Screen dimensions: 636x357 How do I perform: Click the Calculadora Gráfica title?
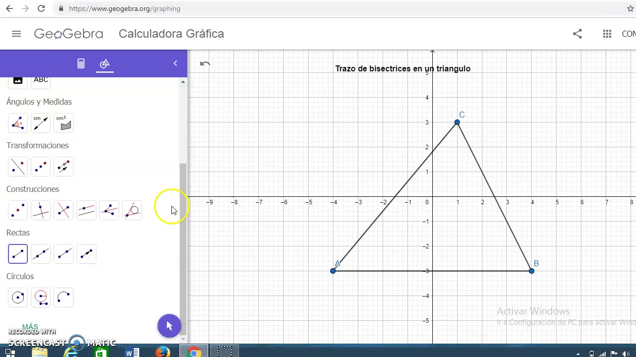coord(171,34)
